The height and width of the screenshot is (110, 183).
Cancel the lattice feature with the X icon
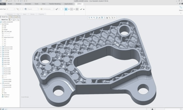click(x=84, y=9)
